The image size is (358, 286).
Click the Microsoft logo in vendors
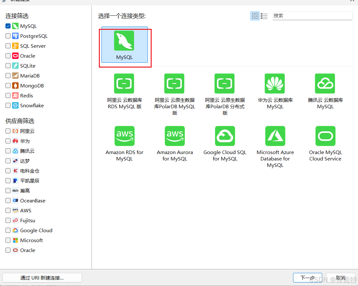[x=15, y=240]
